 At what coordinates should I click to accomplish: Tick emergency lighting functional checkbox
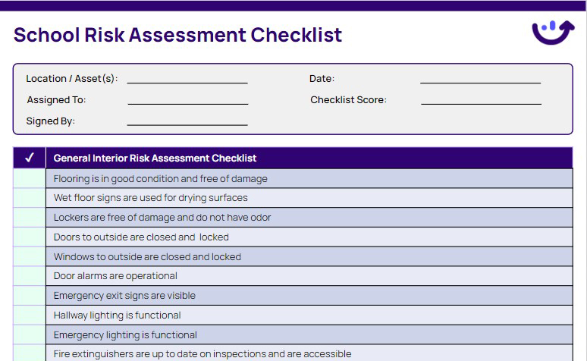30,335
